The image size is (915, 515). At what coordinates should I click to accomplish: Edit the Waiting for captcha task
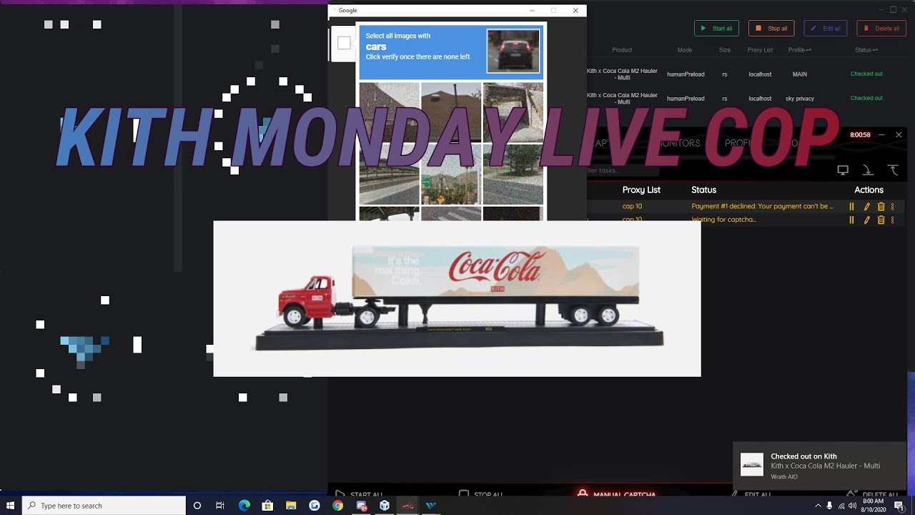(x=866, y=220)
